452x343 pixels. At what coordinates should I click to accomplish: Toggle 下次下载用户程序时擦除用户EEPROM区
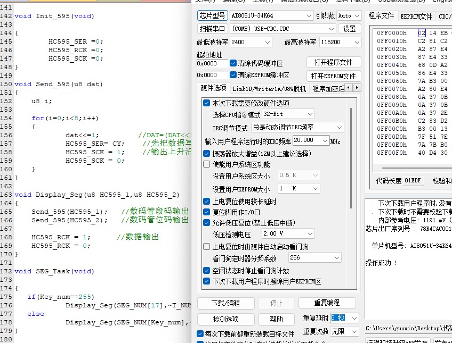[206, 281]
